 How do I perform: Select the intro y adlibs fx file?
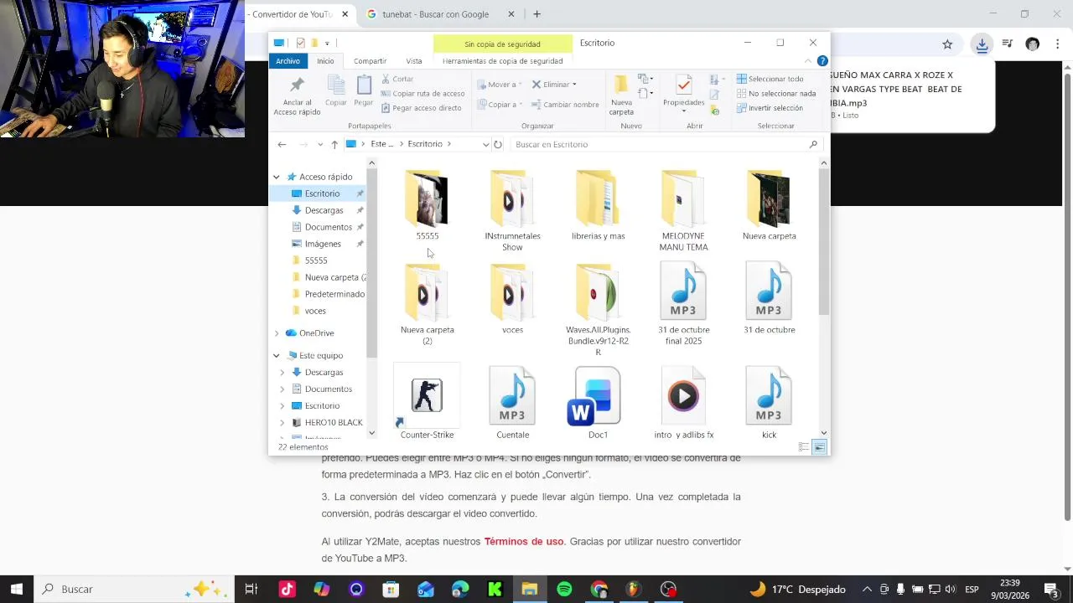click(x=683, y=403)
